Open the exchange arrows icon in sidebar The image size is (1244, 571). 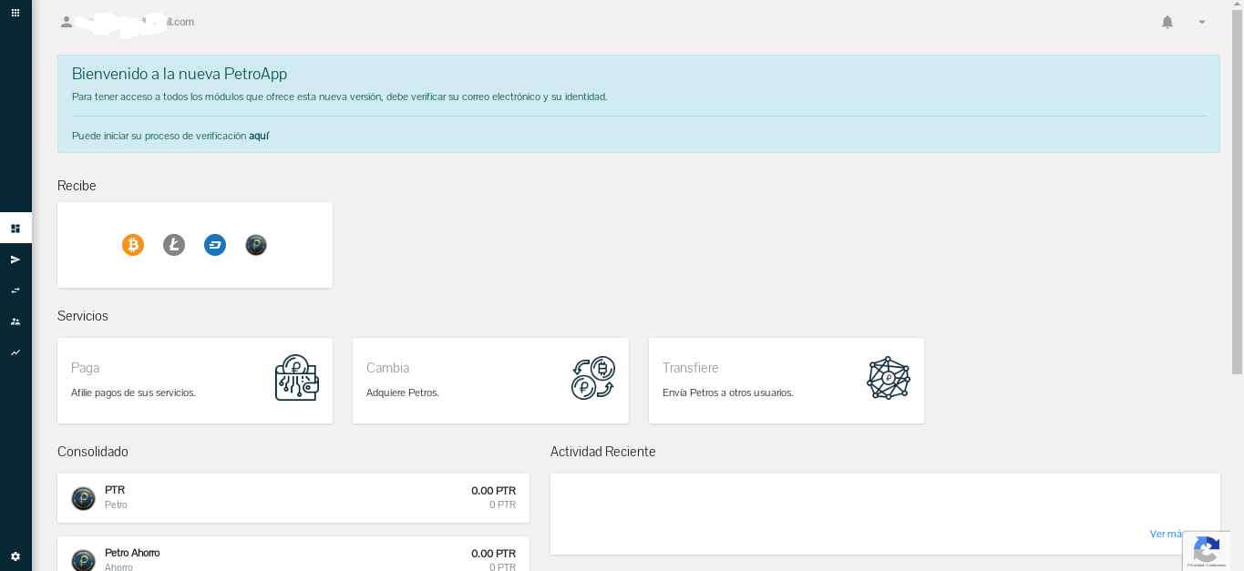coord(15,291)
